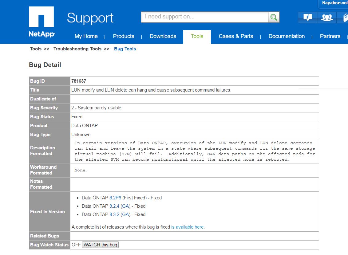Open the Partners menu
The width and height of the screenshot is (348, 255).
click(x=330, y=36)
